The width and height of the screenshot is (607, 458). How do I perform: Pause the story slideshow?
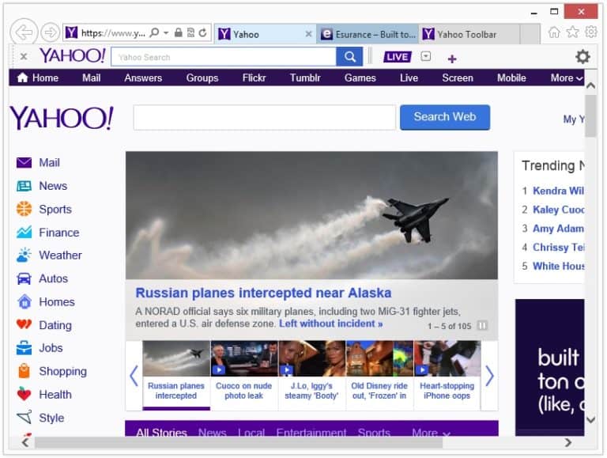click(482, 325)
